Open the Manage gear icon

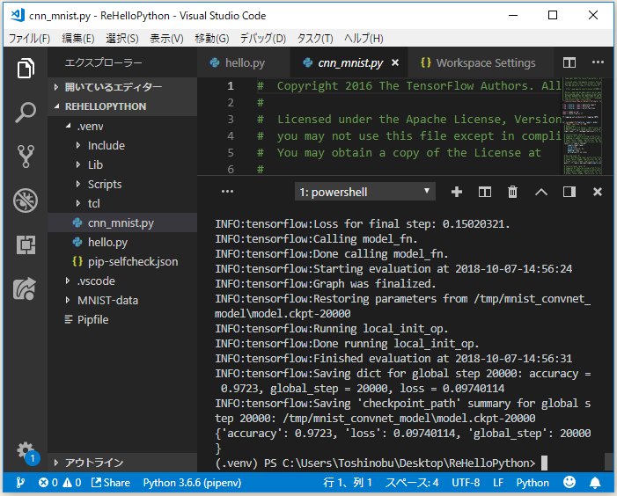(26, 451)
